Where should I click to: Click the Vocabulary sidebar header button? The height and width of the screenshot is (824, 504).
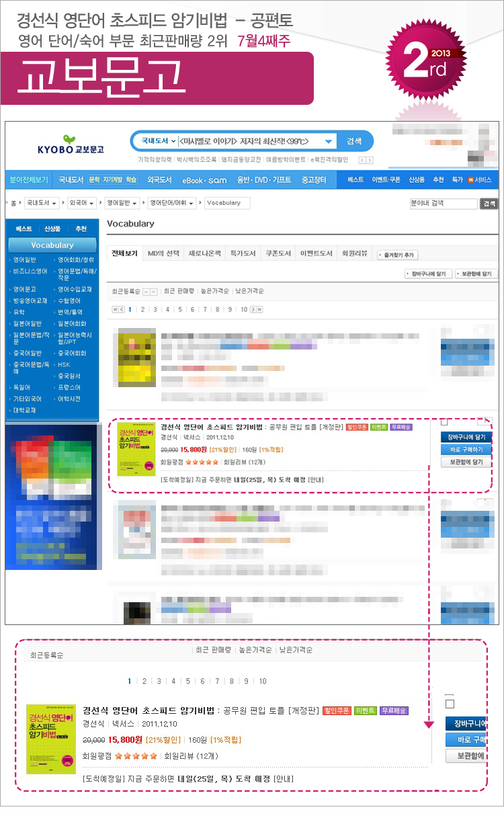point(52,245)
